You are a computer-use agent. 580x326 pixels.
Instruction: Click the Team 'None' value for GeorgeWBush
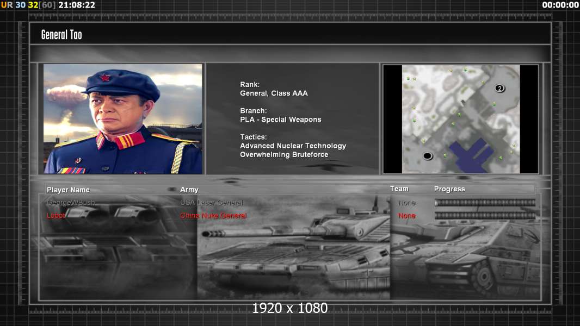(407, 203)
